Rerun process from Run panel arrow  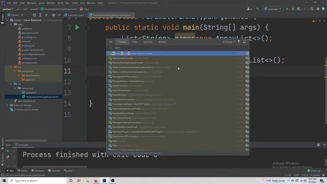coord(8,151)
